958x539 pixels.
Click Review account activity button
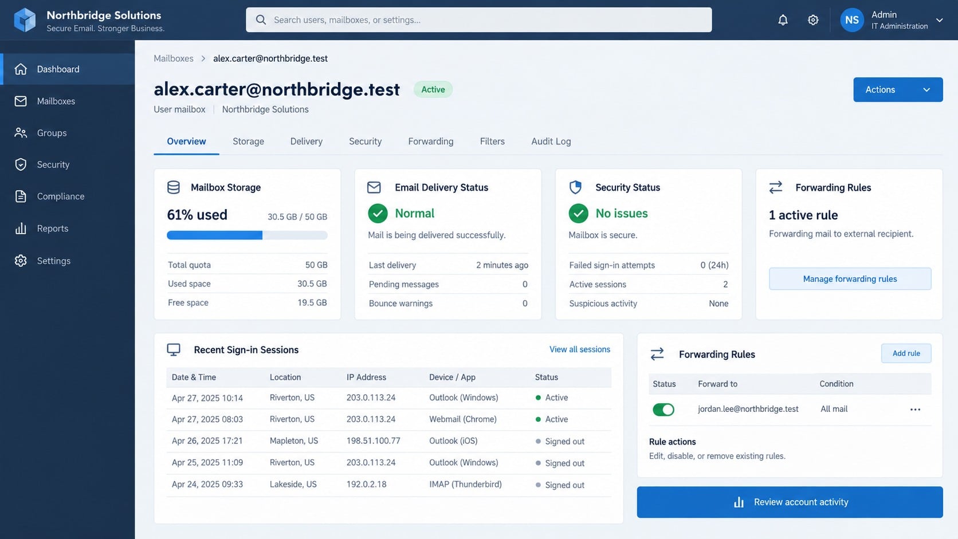(790, 502)
